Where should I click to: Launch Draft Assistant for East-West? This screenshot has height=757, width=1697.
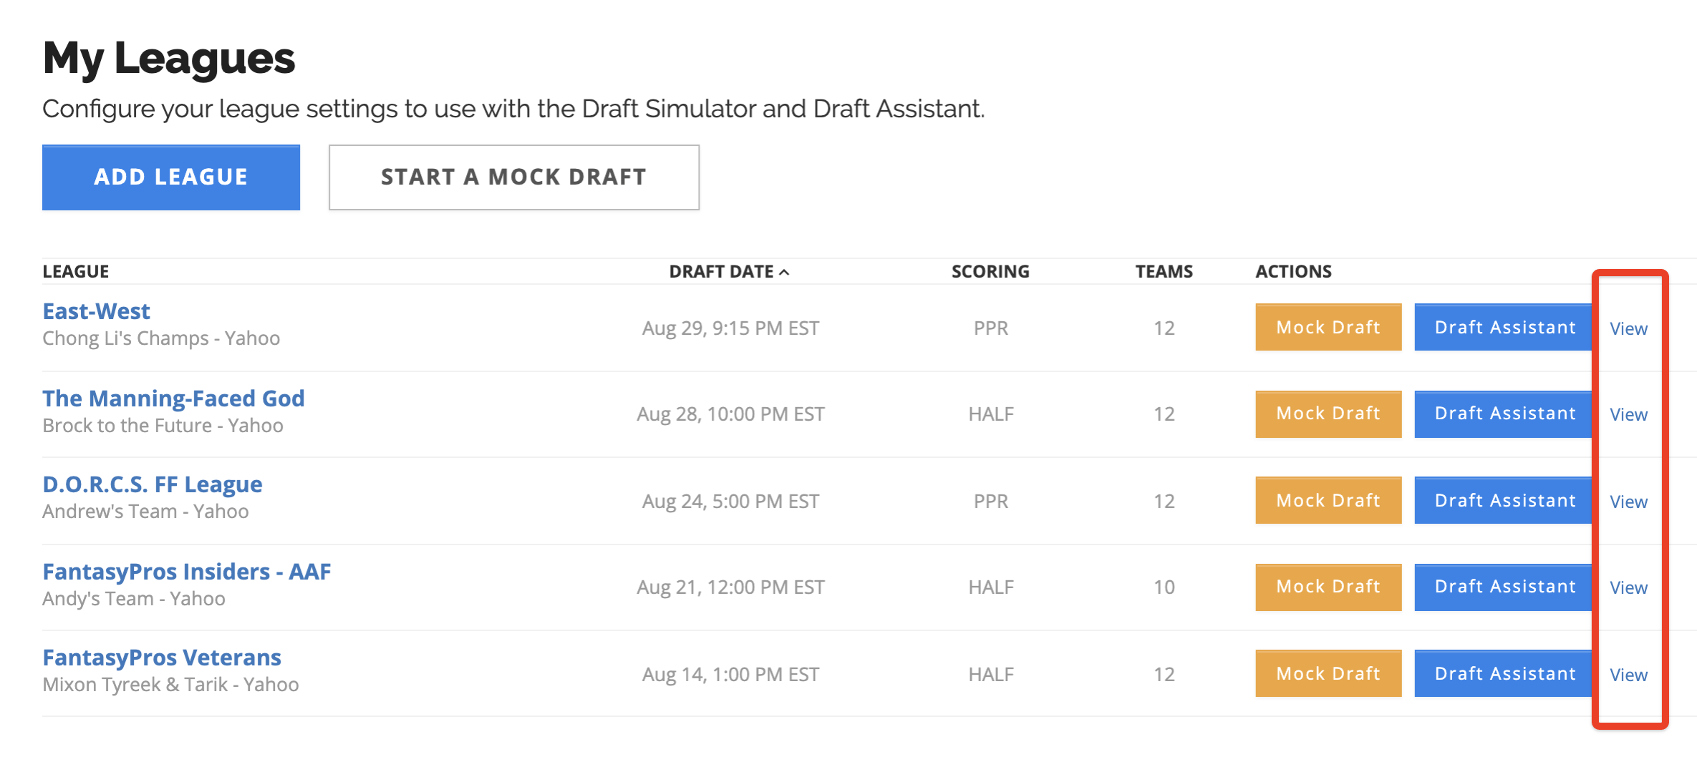1504,328
